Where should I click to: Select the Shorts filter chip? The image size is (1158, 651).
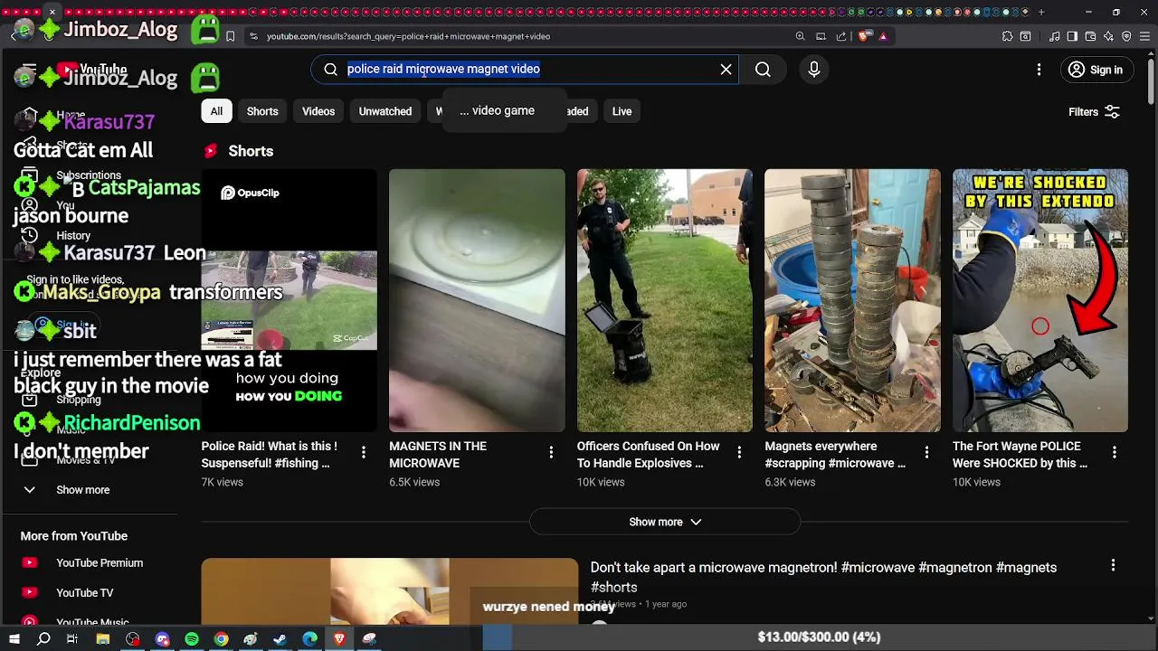pyautogui.click(x=262, y=111)
